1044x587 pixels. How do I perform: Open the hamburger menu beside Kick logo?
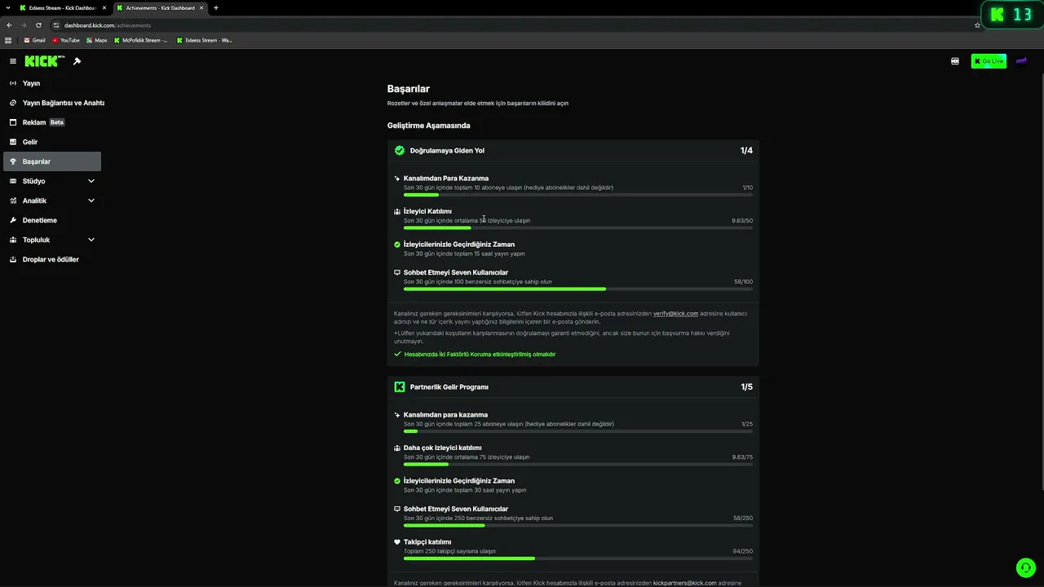(x=13, y=61)
